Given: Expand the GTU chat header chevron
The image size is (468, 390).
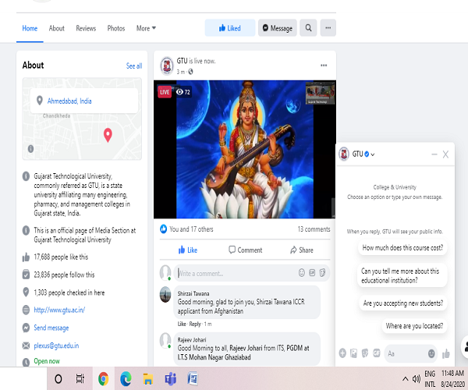Looking at the screenshot, I should [x=373, y=154].
